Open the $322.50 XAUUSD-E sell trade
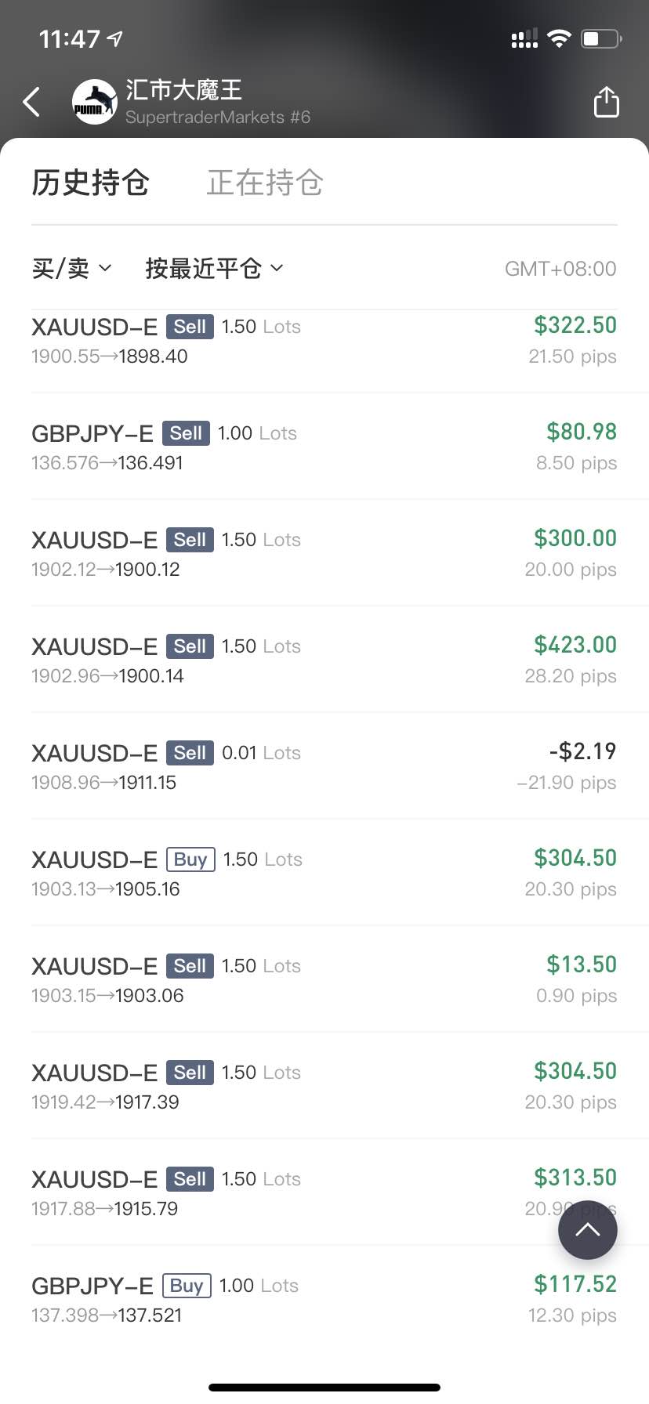Viewport: 649px width, 1404px height. tap(324, 341)
